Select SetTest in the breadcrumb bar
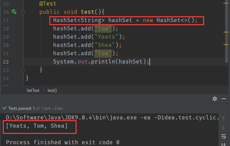Screen dimensions: 230x146 pos(33,90)
